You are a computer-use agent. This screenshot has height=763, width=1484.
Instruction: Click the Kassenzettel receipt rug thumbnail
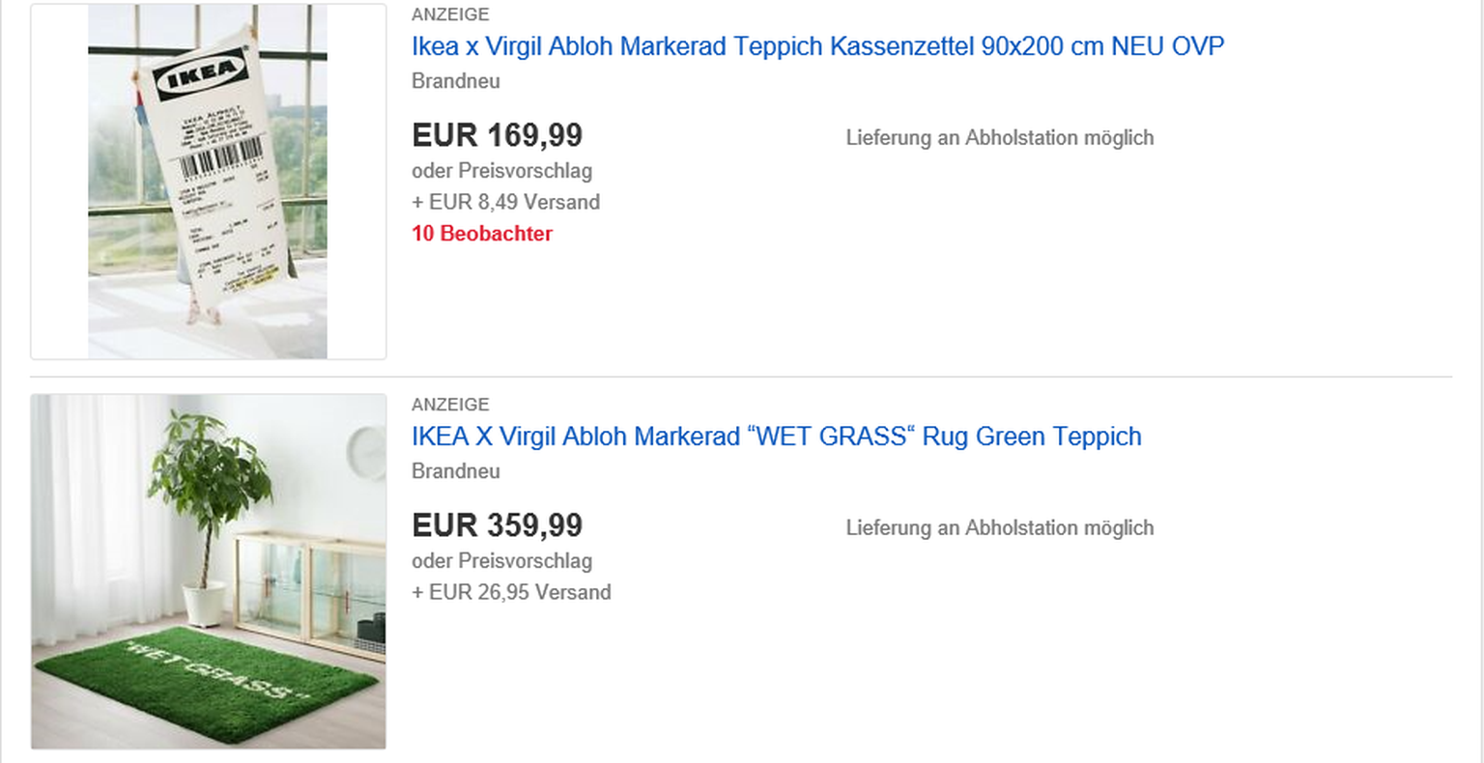(208, 182)
